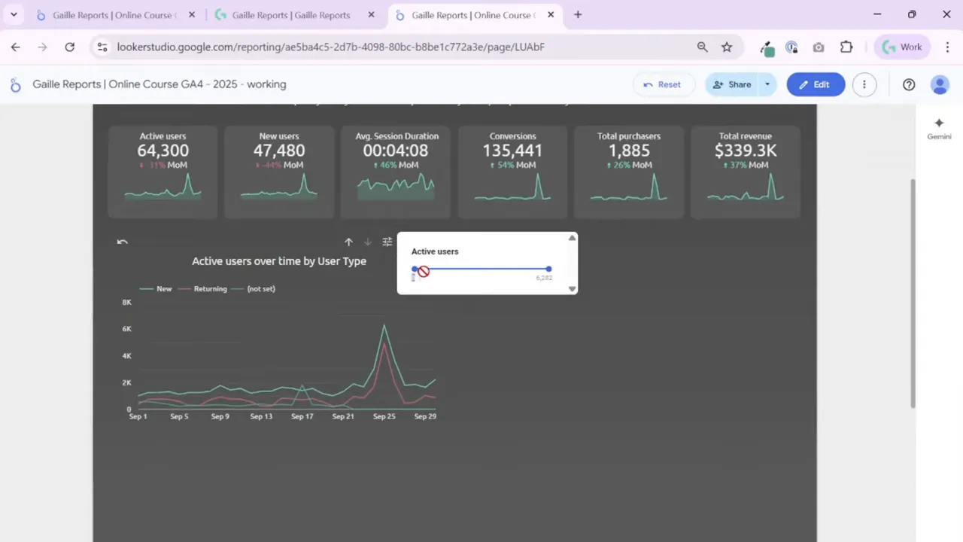Viewport: 963px width, 542px height.
Task: Open the Gemini panel in the sidebar
Action: click(x=939, y=129)
